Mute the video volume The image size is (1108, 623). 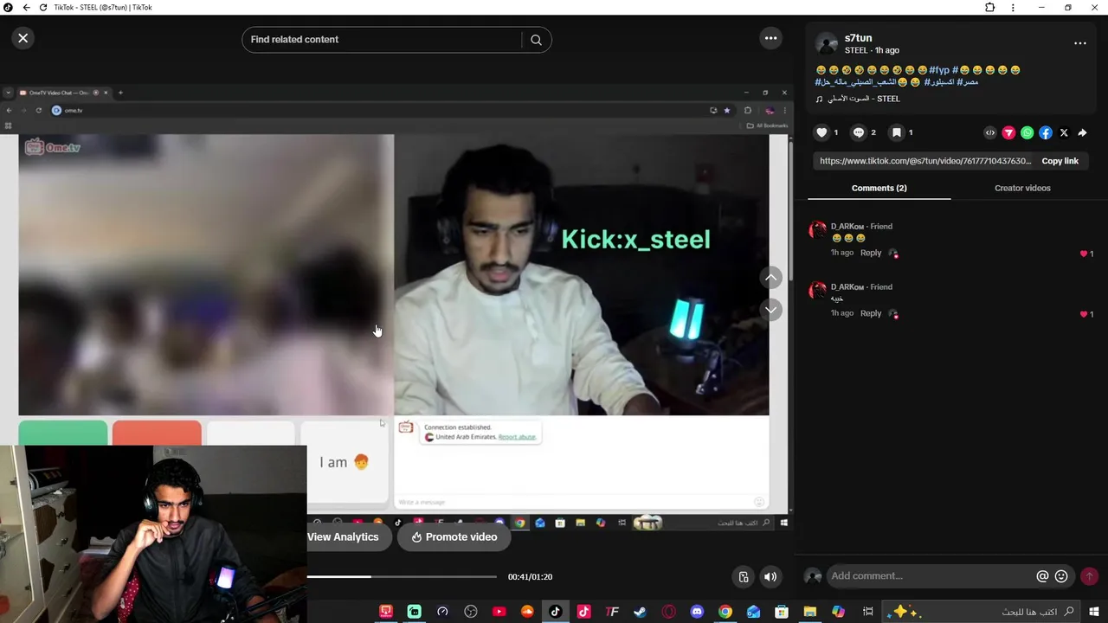click(770, 576)
